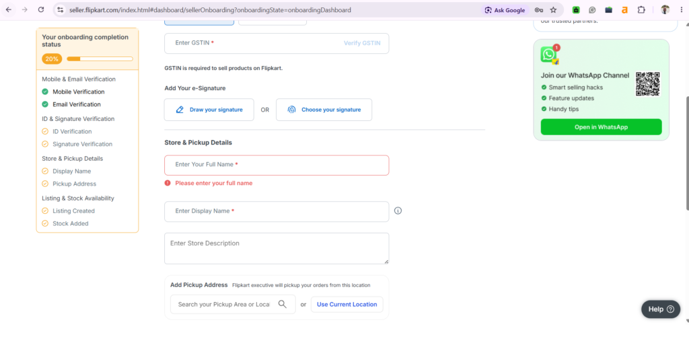Click Verify GSTIN link
Screen dimensions: 689x349
click(x=362, y=43)
